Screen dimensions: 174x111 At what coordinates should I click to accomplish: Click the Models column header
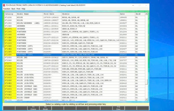[x=90, y=14]
